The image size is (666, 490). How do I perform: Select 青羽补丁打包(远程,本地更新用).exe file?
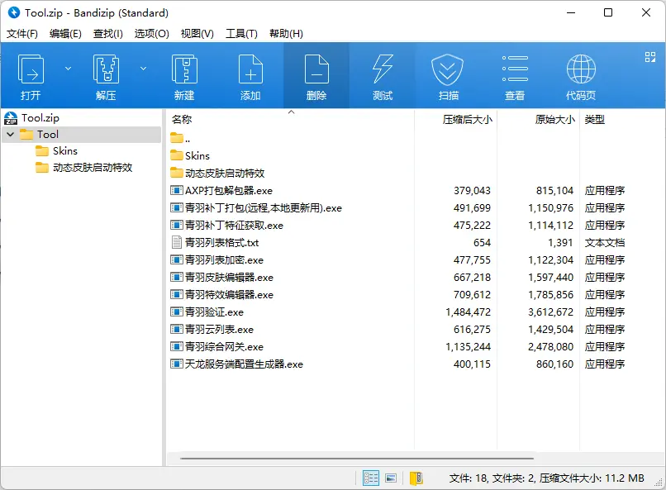(256, 208)
